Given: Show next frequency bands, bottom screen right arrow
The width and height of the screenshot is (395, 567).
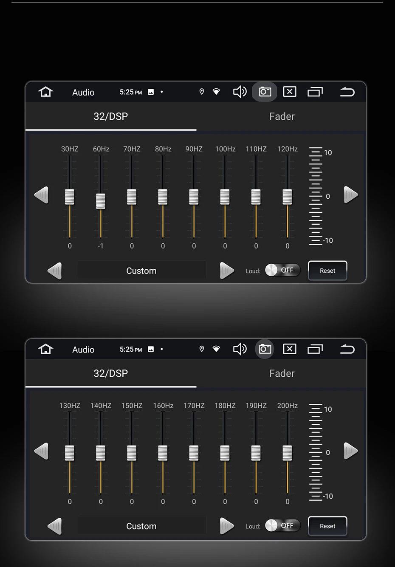Looking at the screenshot, I should tap(350, 451).
